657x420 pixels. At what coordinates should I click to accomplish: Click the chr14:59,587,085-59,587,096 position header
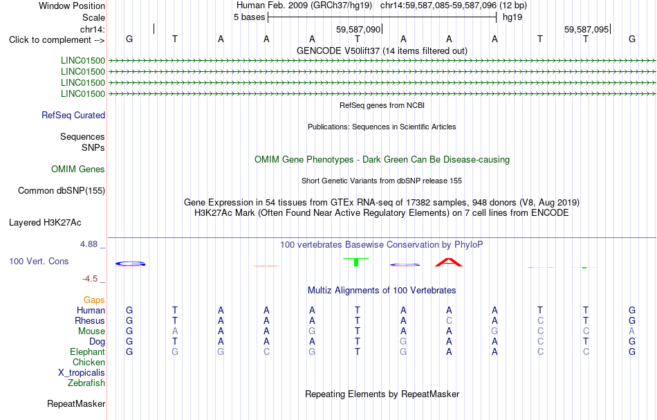pos(454,6)
